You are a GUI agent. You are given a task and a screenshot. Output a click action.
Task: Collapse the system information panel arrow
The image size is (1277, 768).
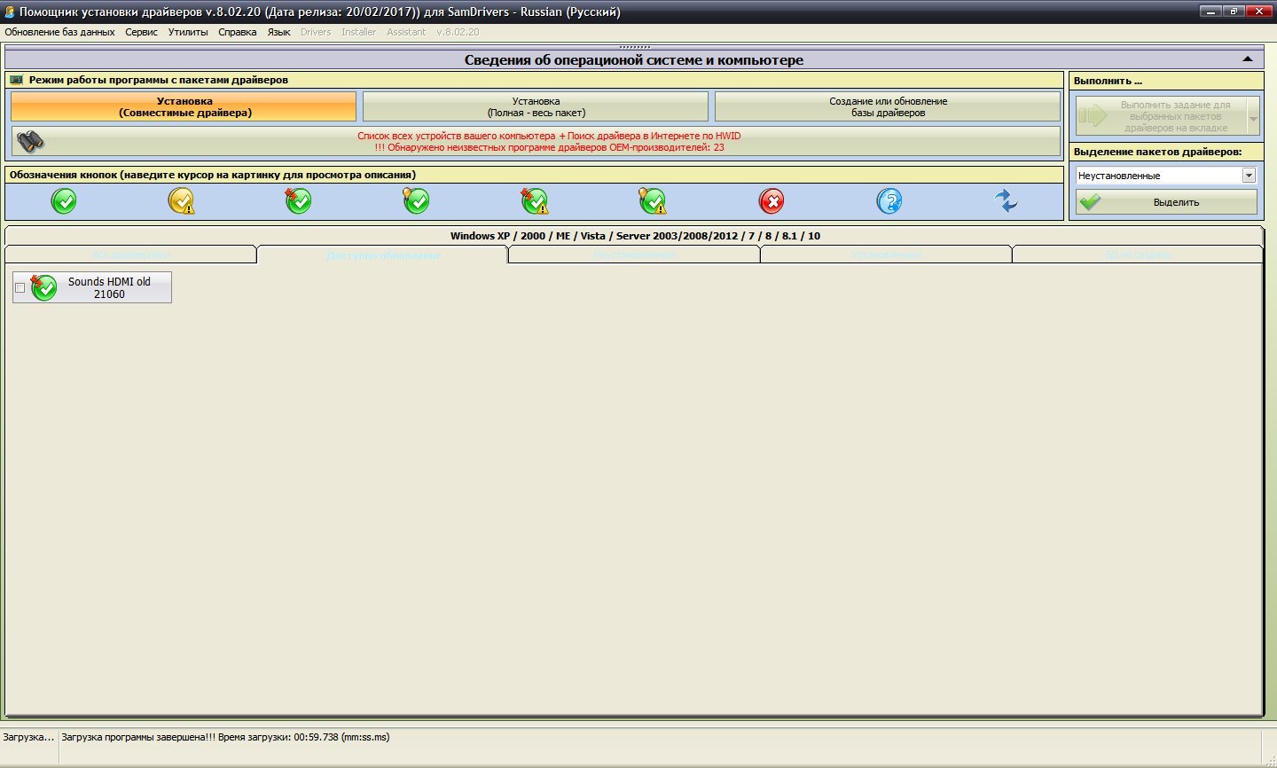point(1247,59)
